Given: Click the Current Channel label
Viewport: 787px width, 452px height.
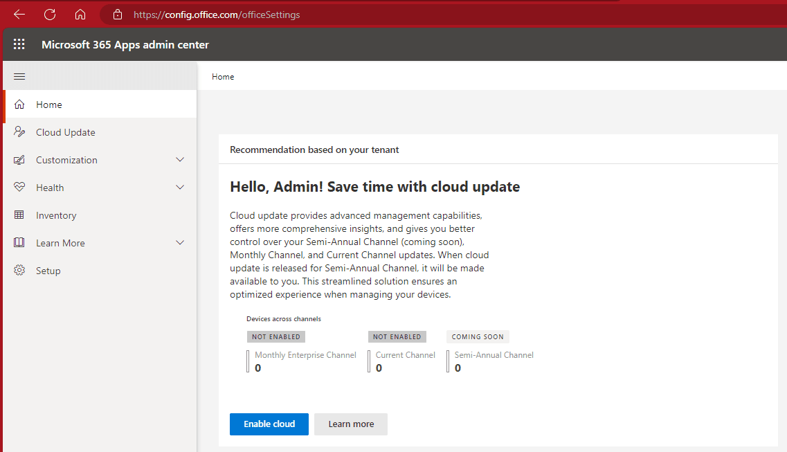Looking at the screenshot, I should (406, 354).
